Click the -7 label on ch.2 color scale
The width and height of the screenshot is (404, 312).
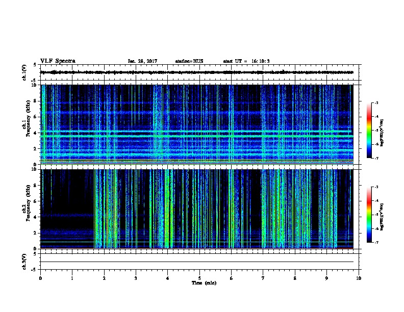[x=376, y=242]
